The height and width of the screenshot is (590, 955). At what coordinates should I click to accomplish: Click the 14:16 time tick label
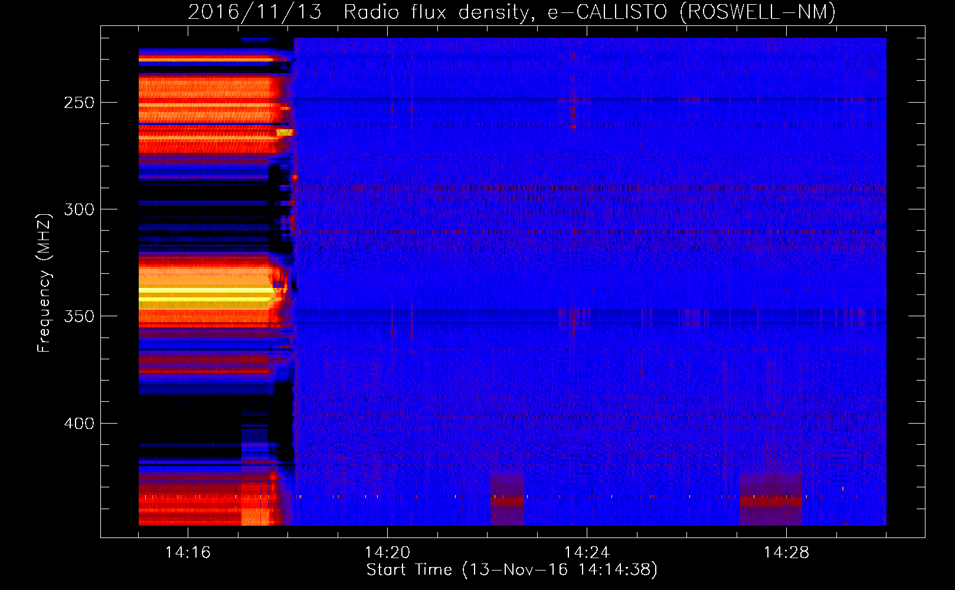[188, 553]
